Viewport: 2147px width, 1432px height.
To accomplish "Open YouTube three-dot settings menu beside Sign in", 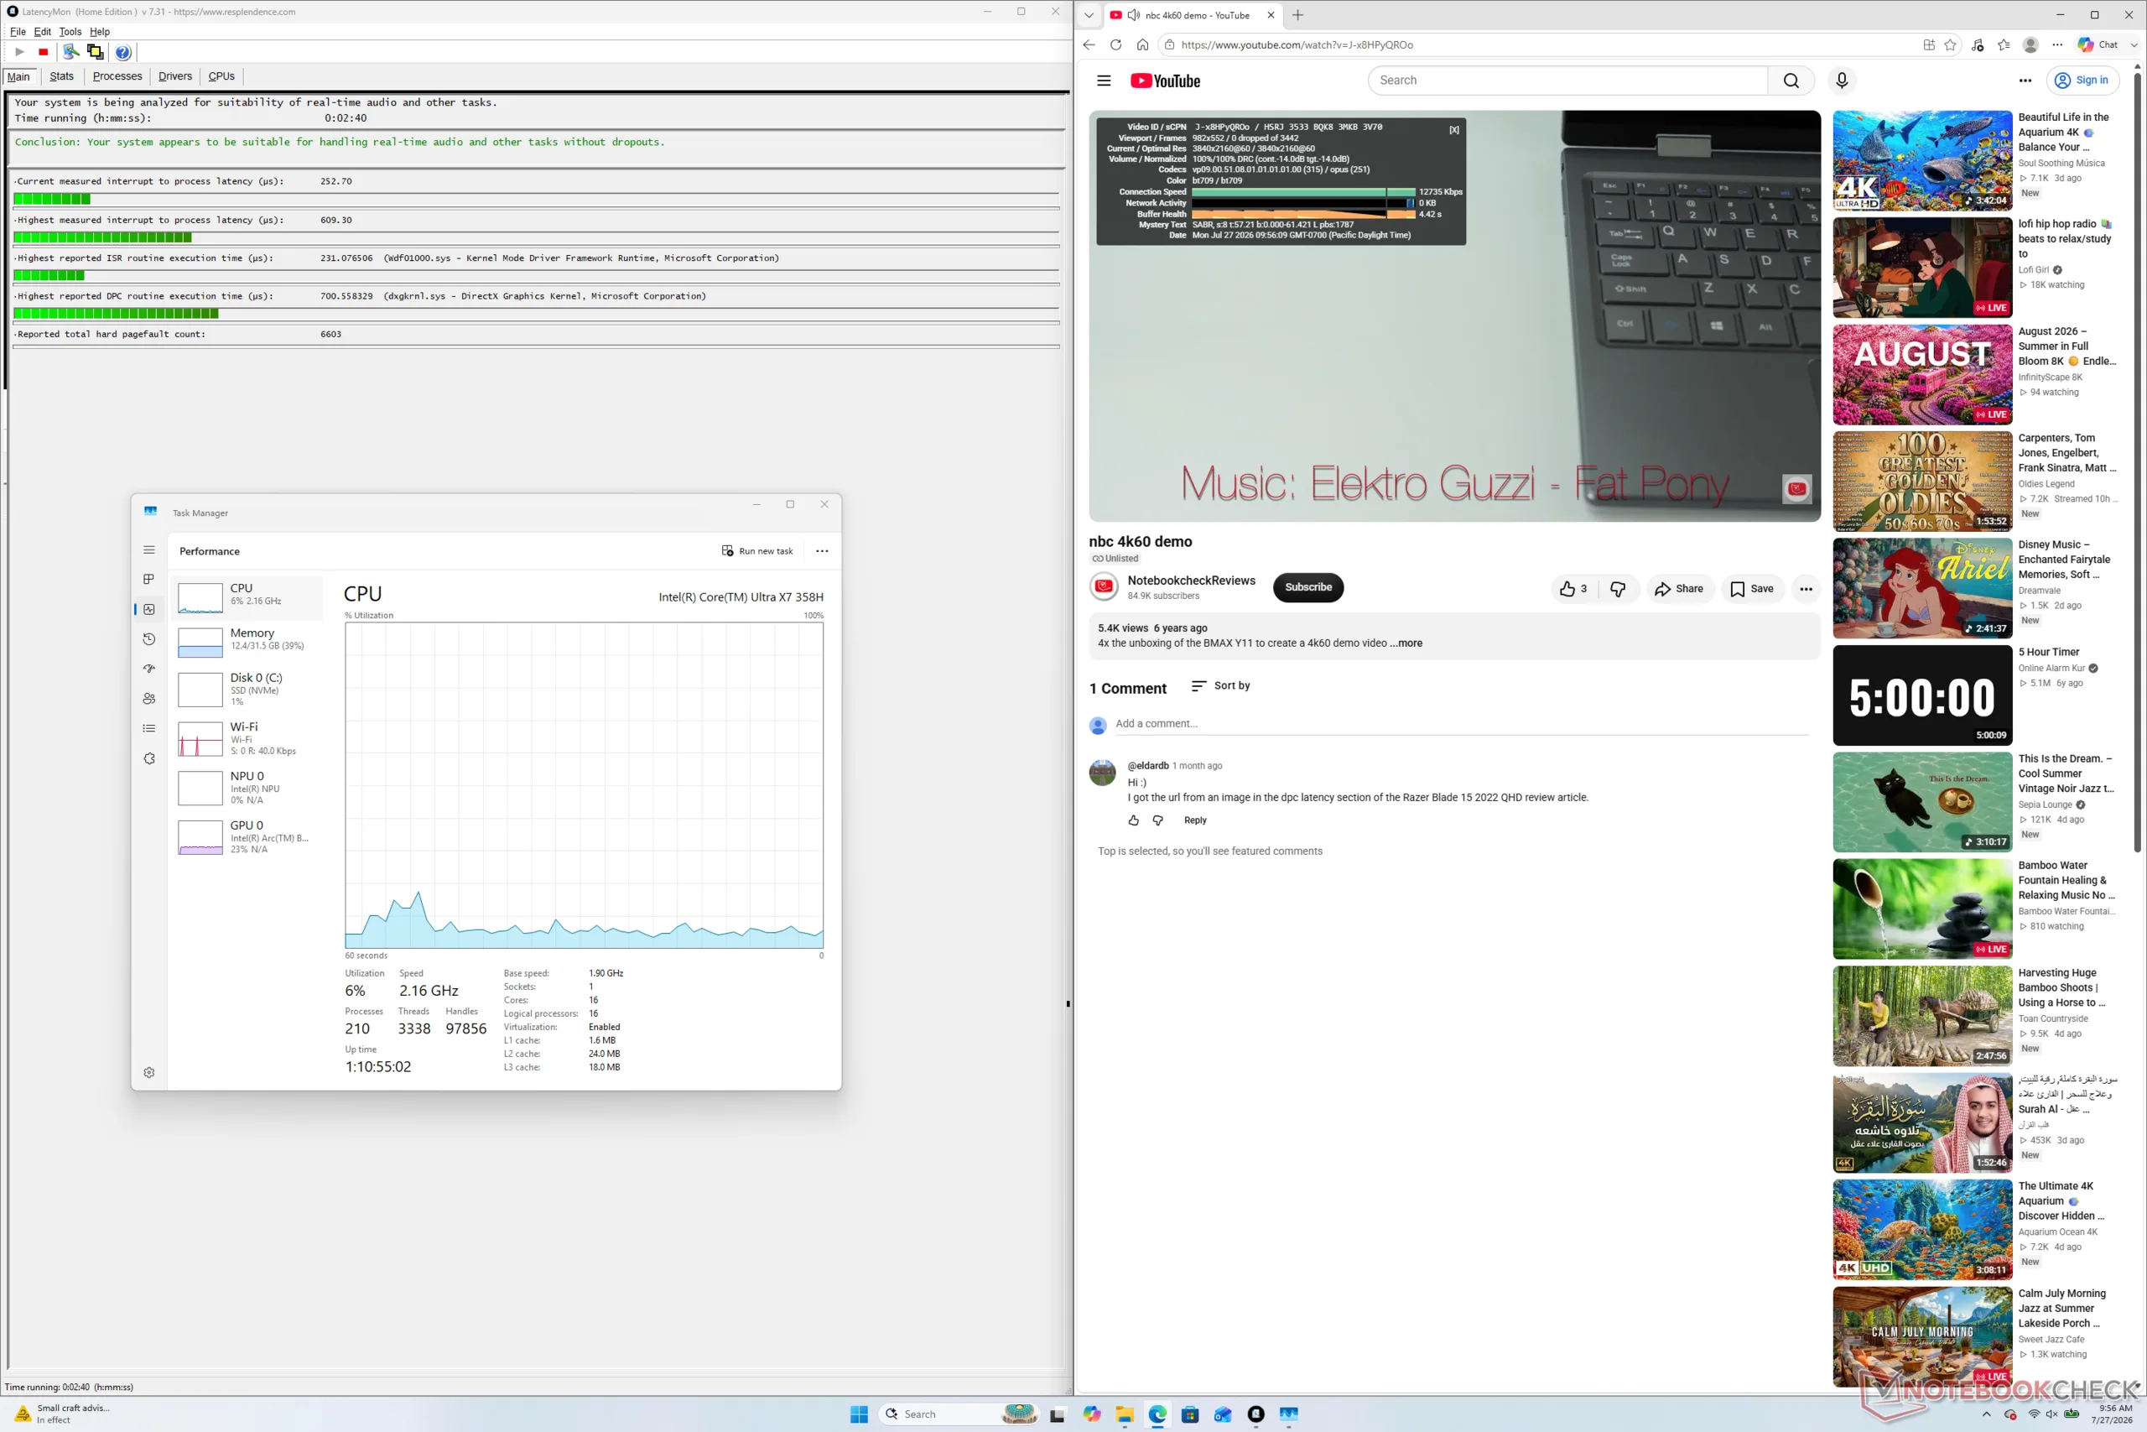I will click(x=2025, y=81).
